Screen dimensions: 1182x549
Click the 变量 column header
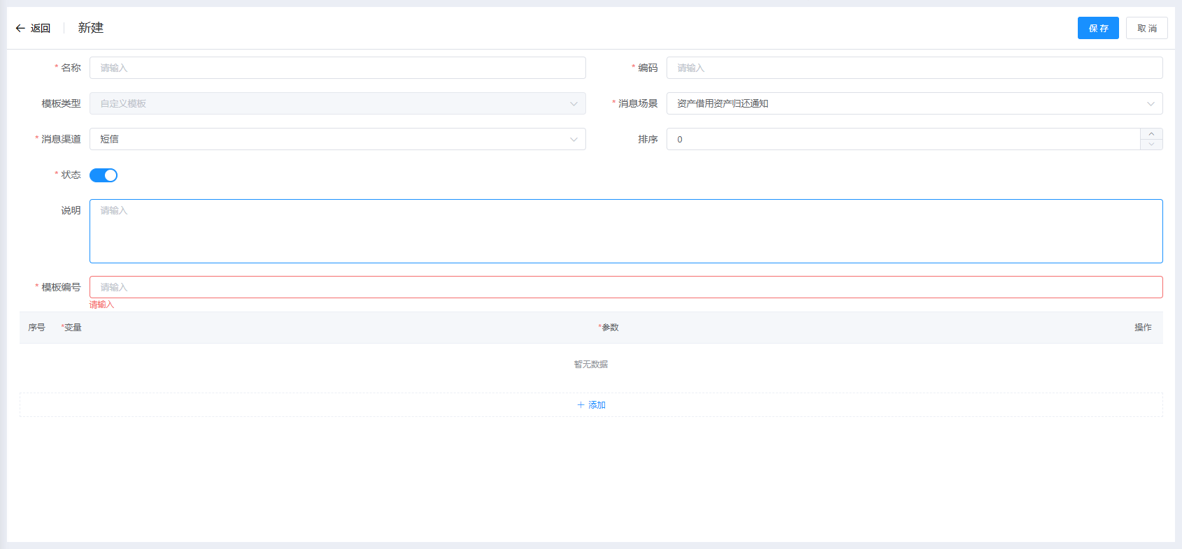72,328
